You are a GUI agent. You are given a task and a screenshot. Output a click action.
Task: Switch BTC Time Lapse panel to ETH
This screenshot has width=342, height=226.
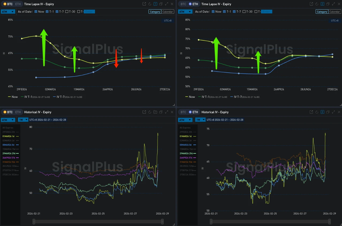[x=18, y=4]
